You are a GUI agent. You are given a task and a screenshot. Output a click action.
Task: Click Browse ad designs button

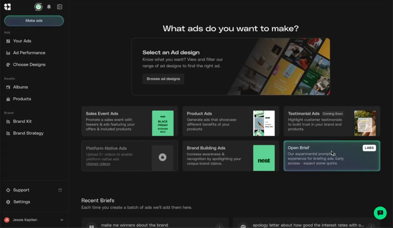[163, 79]
